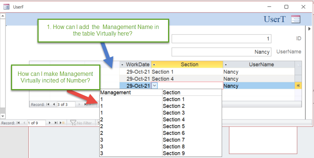Choose Section 9 from the dropdown list
The width and height of the screenshot is (314, 158).
pyautogui.click(x=161, y=153)
